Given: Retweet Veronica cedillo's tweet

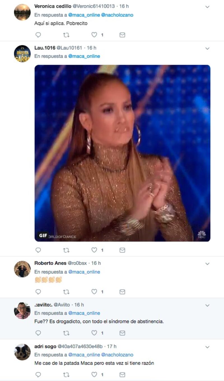Looking at the screenshot, I should click(66, 35).
